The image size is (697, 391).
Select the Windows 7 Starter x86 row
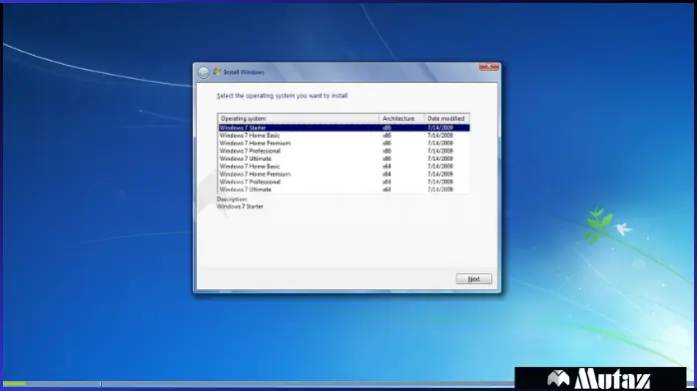(344, 128)
